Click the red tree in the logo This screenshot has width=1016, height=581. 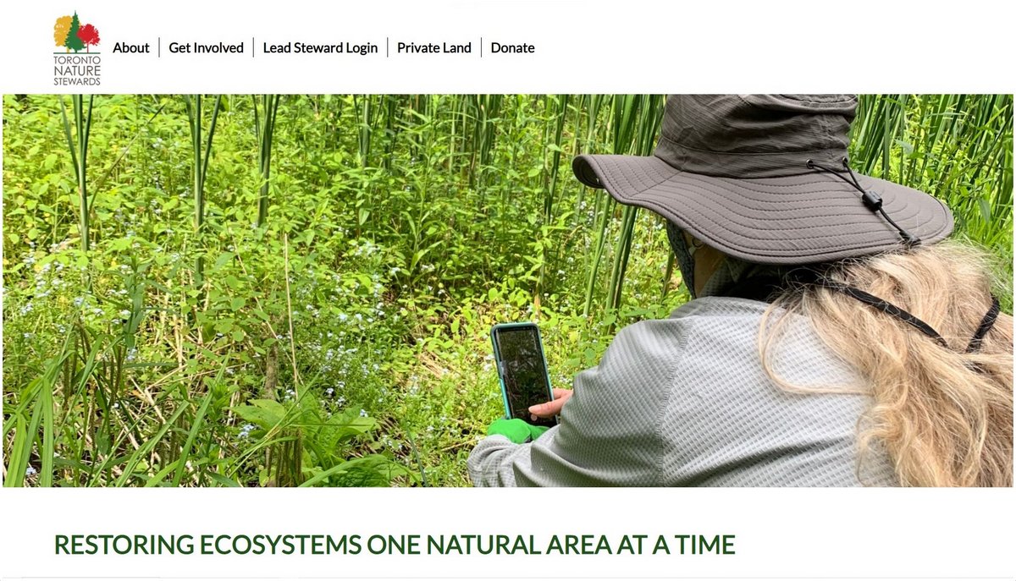(90, 36)
